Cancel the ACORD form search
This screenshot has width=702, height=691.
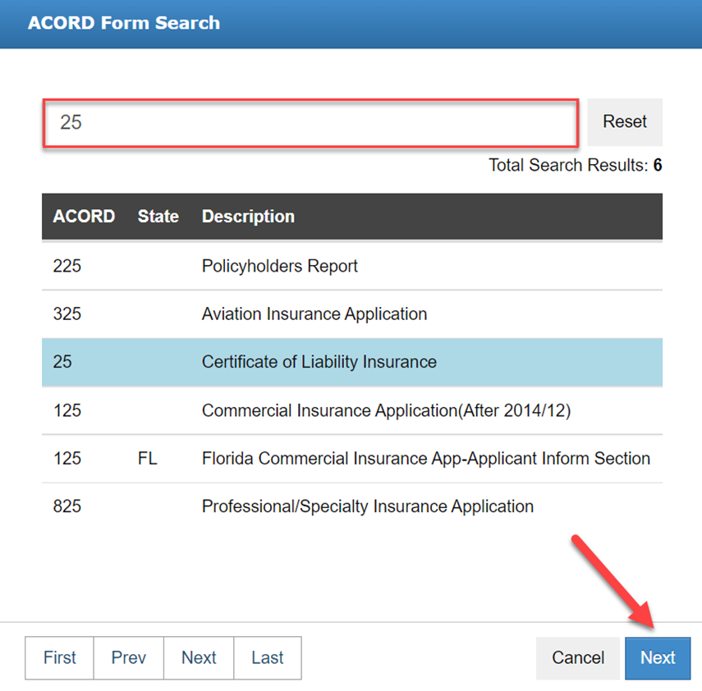pos(578,658)
